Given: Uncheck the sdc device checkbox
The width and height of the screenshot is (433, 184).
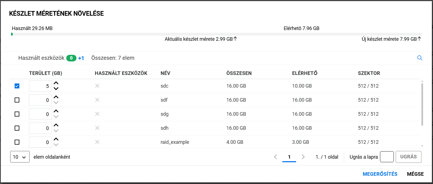Looking at the screenshot, I should [17, 86].
